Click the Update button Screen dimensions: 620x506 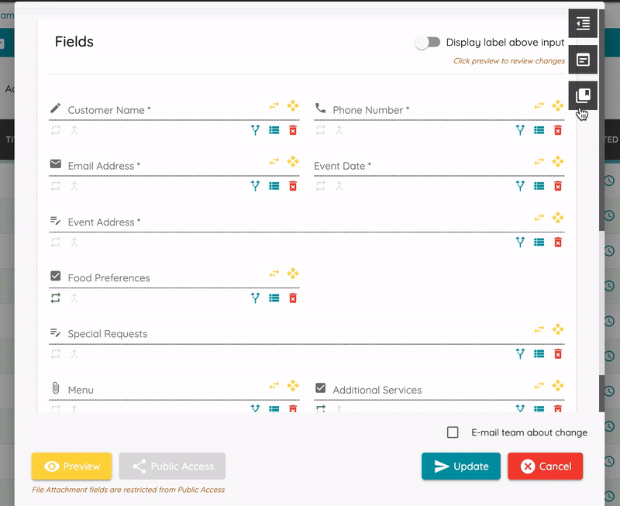[x=460, y=466]
